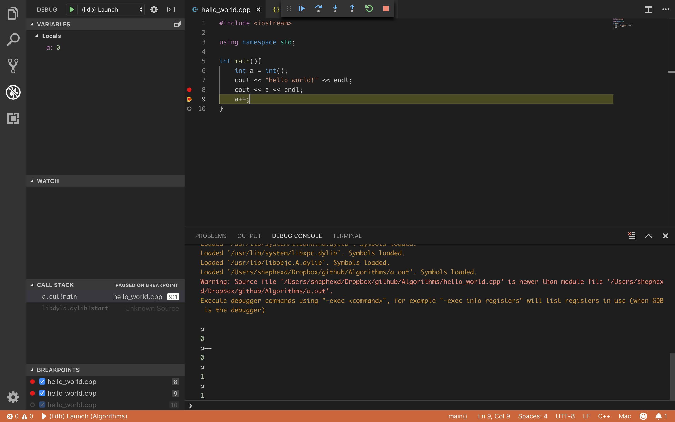675x422 pixels.
Task: Click the debug console scrollbar
Action: tap(672, 377)
